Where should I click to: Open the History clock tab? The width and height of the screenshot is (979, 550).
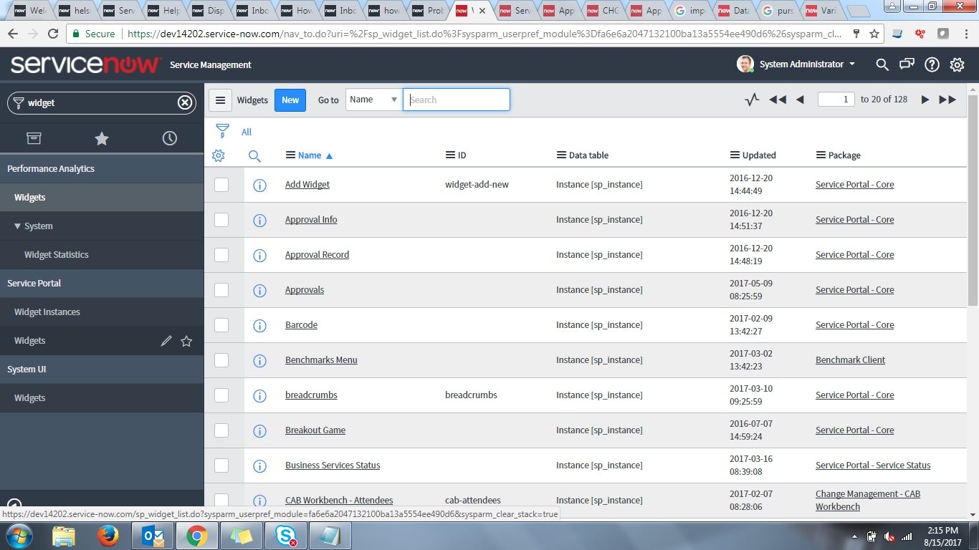[170, 138]
